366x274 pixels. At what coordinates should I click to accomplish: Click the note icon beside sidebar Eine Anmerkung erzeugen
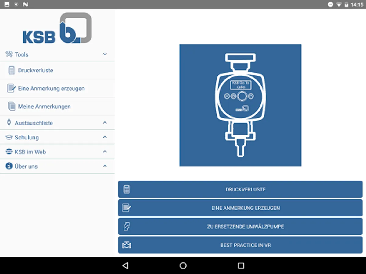[11, 88]
